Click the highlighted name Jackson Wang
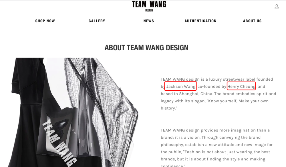Viewport: 286px width, 167px height. pyautogui.click(x=180, y=86)
